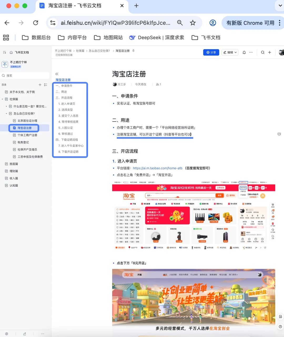Open a new browser tab
Screen dimensions: 284x337
point(136,6)
